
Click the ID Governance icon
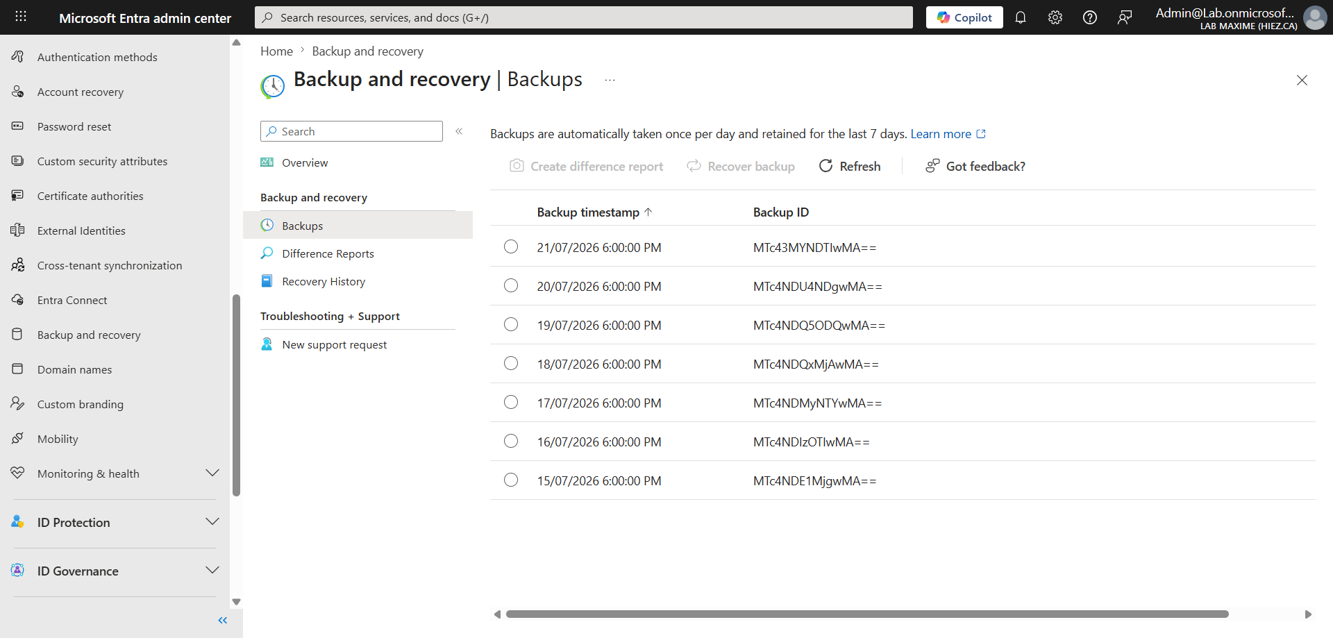18,570
